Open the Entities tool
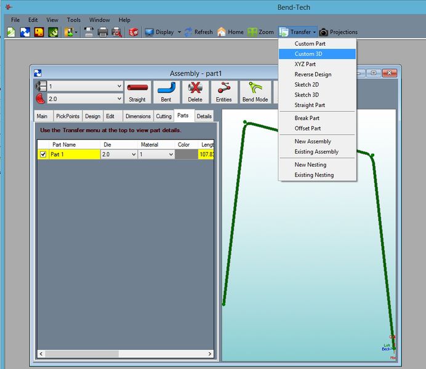 click(224, 92)
